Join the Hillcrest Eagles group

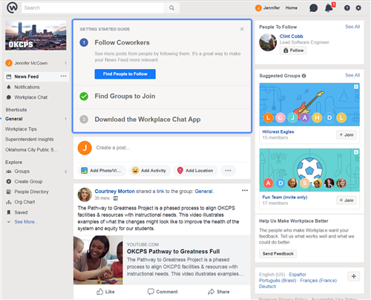tap(347, 134)
